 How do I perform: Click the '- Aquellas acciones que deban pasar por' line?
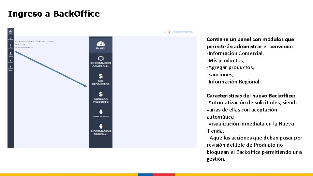[x=255, y=138]
